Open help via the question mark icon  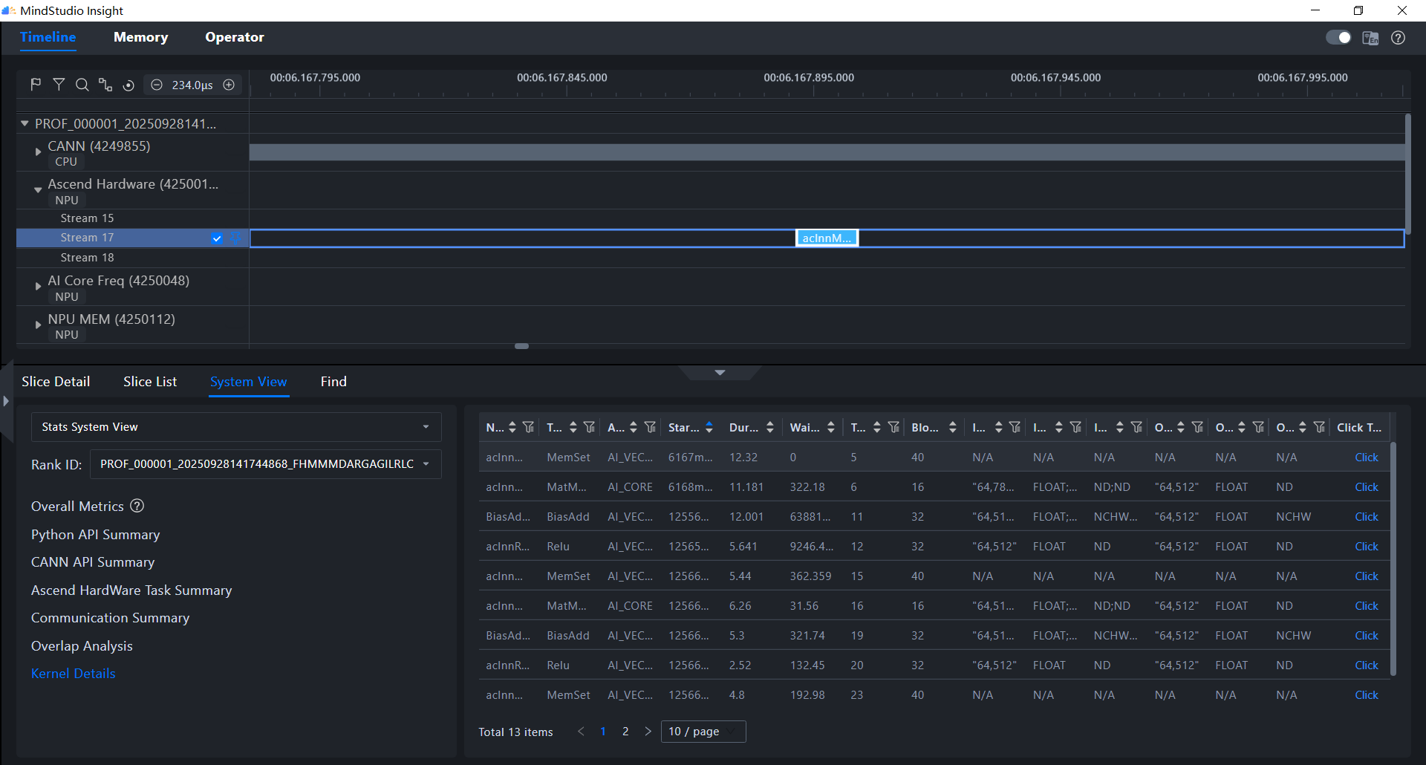point(1398,38)
